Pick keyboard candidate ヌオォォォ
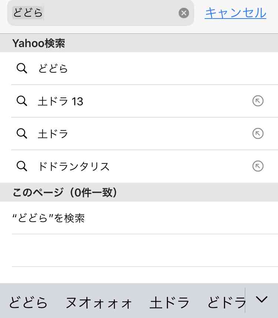Image resolution: width=278 pixels, height=318 pixels. click(99, 303)
